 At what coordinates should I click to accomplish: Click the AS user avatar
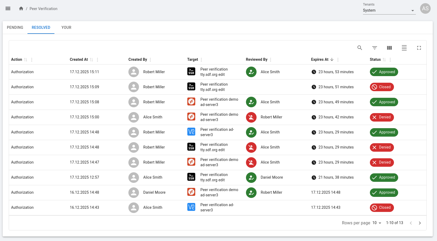(425, 8)
